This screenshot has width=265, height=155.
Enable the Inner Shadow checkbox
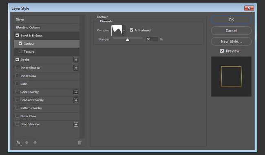[17, 68]
